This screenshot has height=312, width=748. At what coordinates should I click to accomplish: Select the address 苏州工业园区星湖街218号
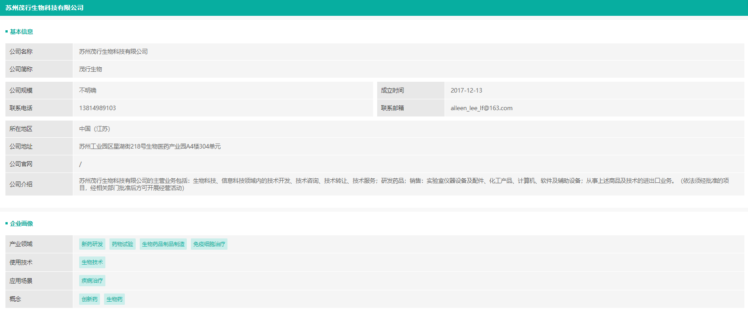click(x=150, y=146)
